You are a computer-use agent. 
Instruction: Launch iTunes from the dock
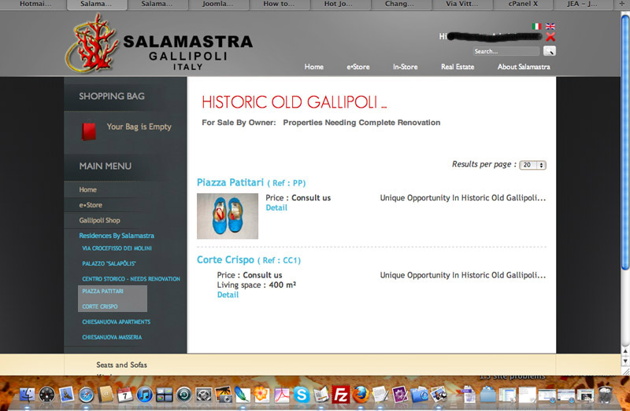click(x=145, y=395)
